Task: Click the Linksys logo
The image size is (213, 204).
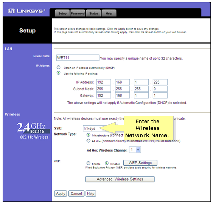Action: point(26,11)
